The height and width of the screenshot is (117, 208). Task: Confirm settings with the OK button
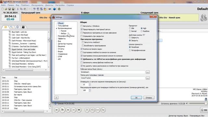[x=136, y=97]
